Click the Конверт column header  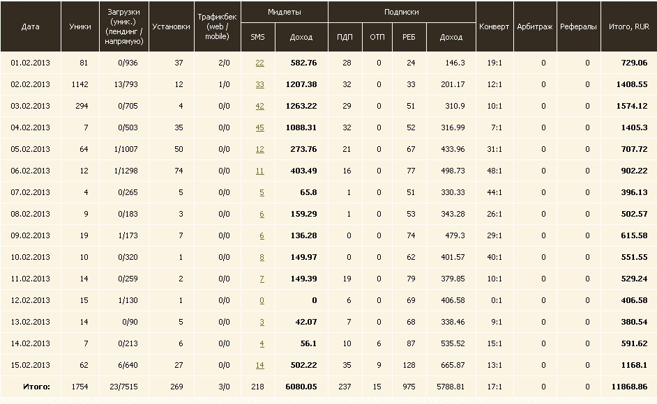click(494, 26)
